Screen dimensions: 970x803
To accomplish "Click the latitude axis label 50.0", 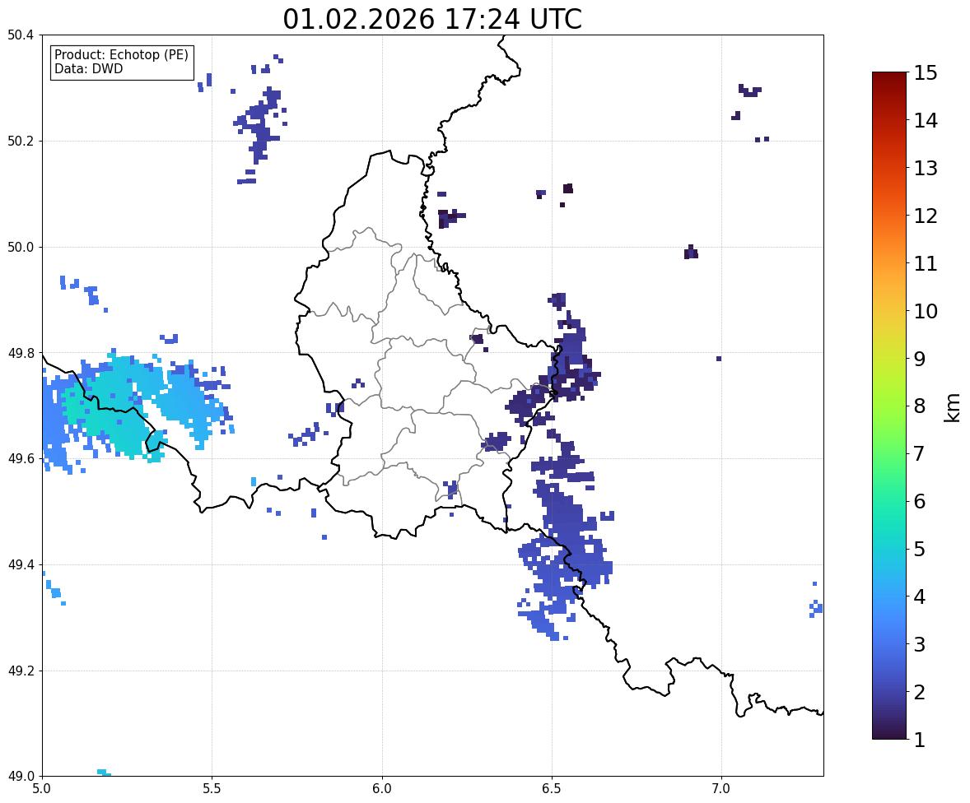I will 21,248.
